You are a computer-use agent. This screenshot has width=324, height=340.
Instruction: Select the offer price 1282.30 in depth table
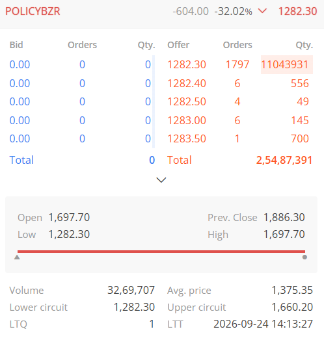(x=187, y=64)
